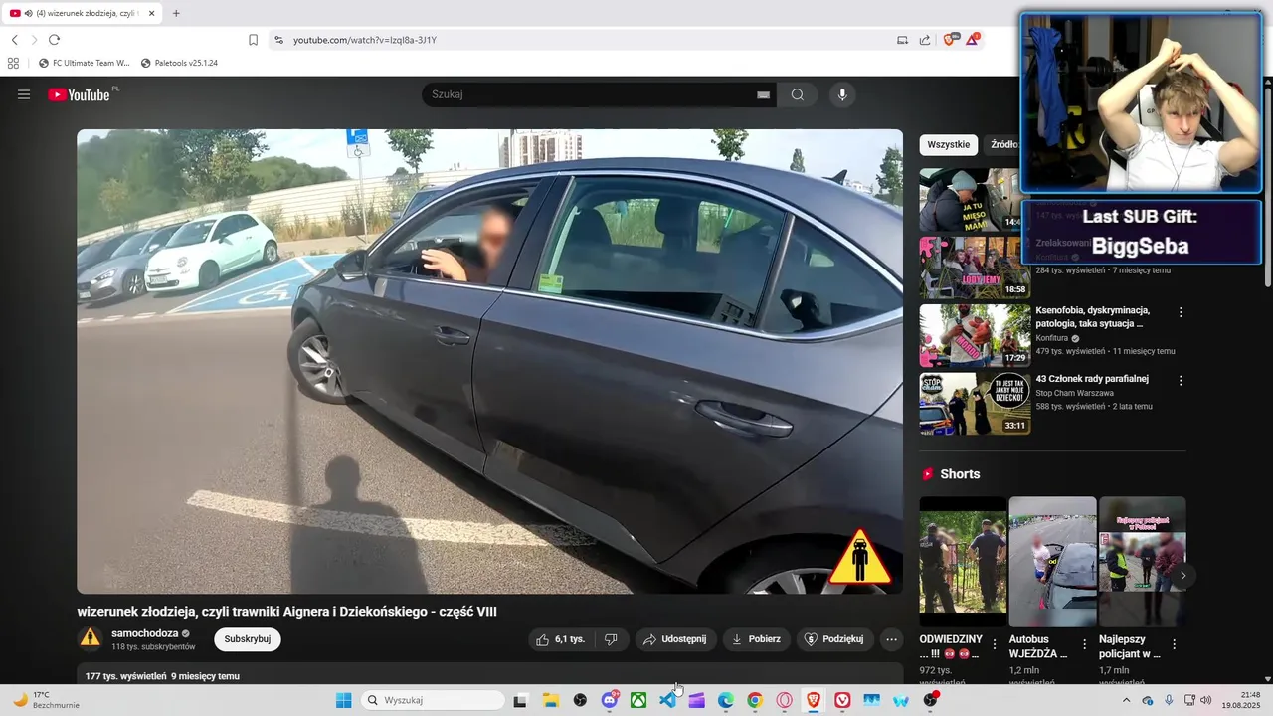
Task: Open Google Chrome from the taskbar
Action: pos(755,700)
